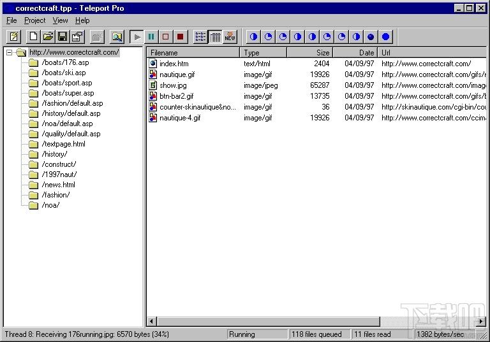Open a project with the folder icon
Image resolution: width=490 pixels, height=342 pixels.
pos(48,37)
